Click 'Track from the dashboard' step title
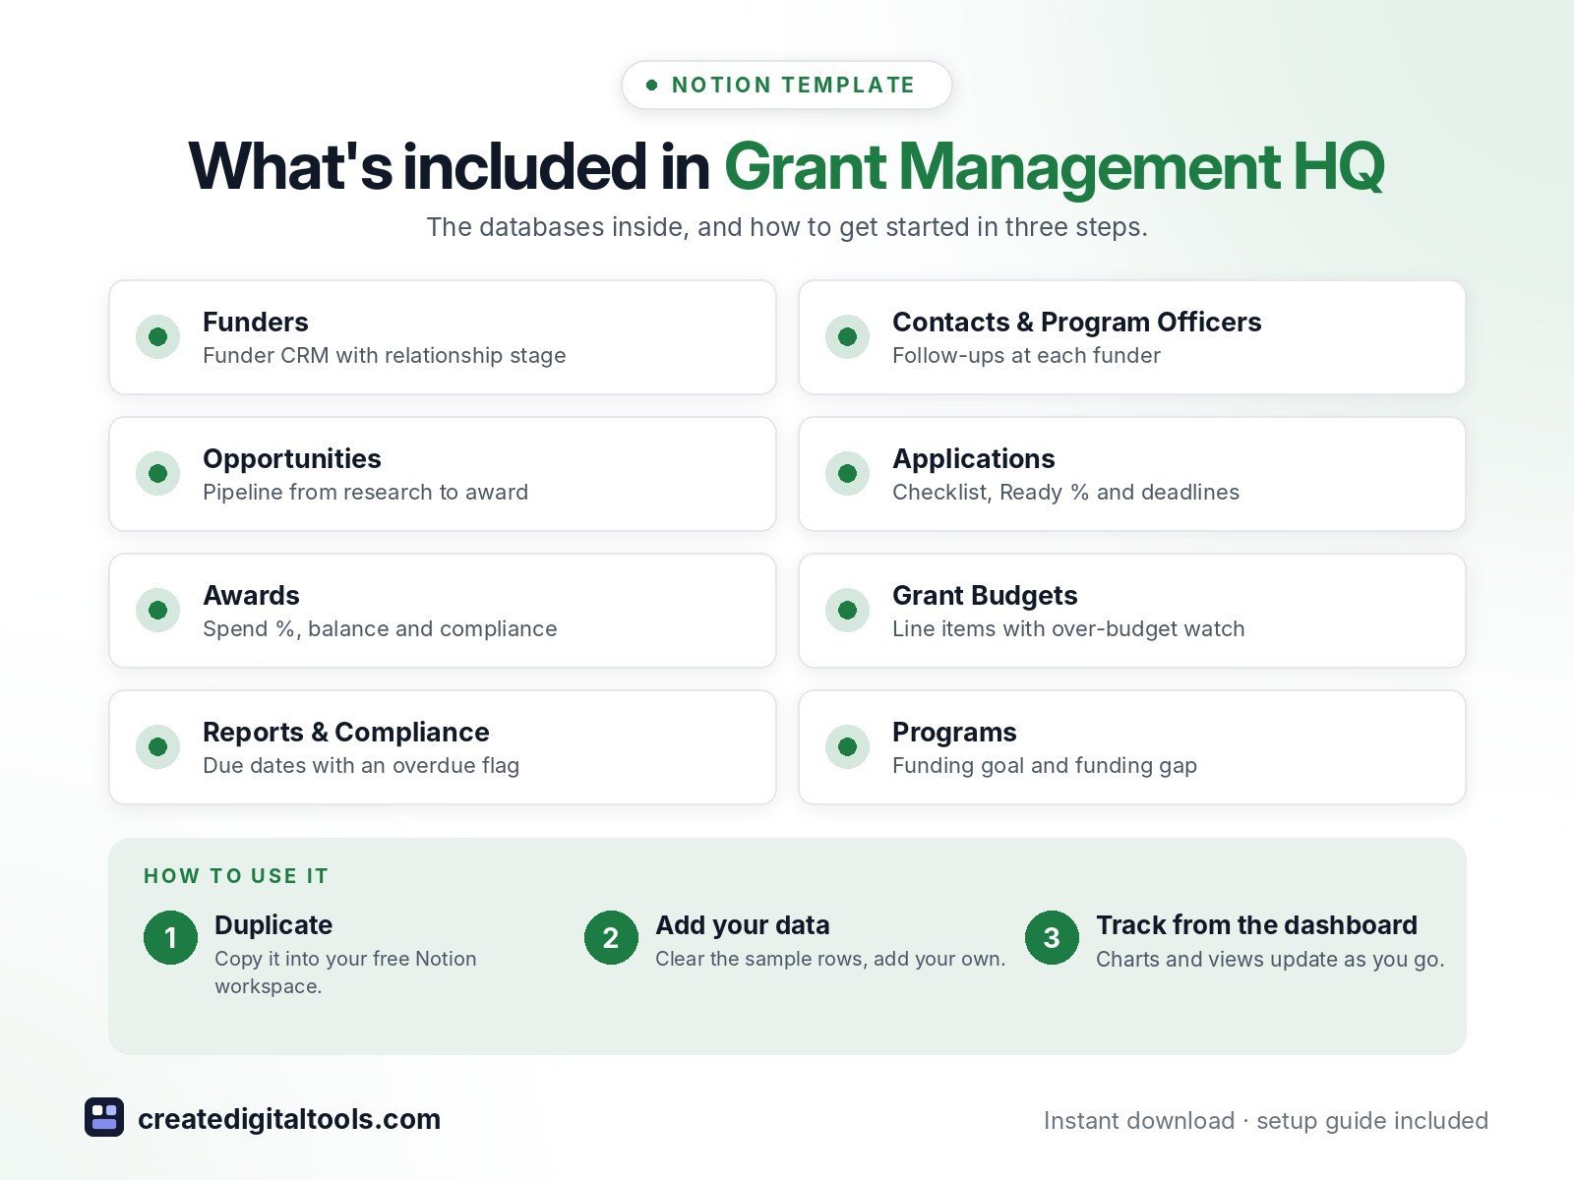Image resolution: width=1574 pixels, height=1180 pixels. (x=1256, y=925)
